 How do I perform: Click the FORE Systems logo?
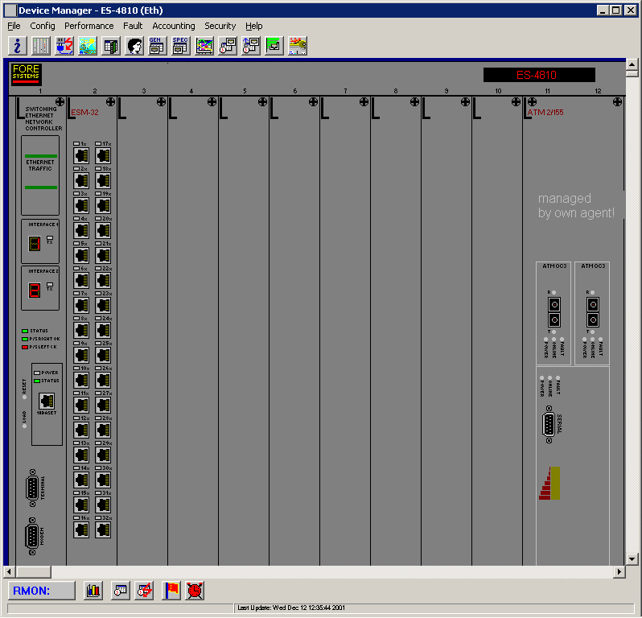(26, 74)
